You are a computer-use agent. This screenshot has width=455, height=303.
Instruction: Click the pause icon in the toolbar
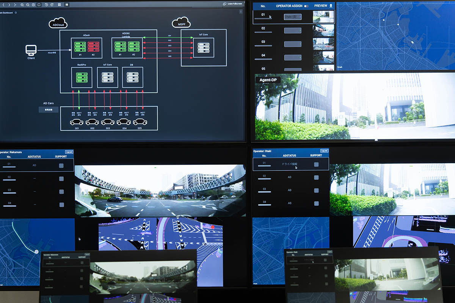coord(67,5)
